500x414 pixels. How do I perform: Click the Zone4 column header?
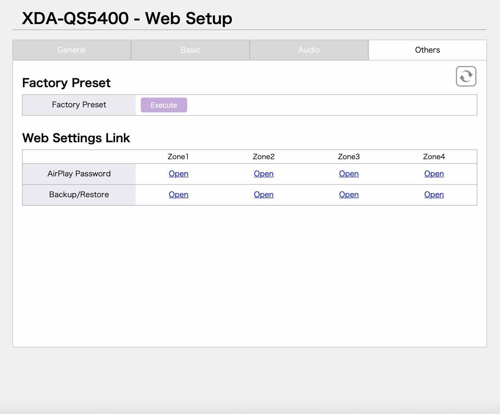(x=434, y=157)
